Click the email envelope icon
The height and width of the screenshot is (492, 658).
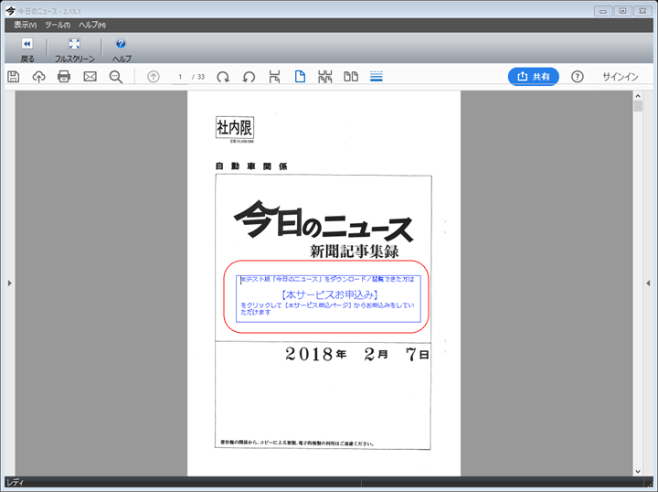pos(90,77)
